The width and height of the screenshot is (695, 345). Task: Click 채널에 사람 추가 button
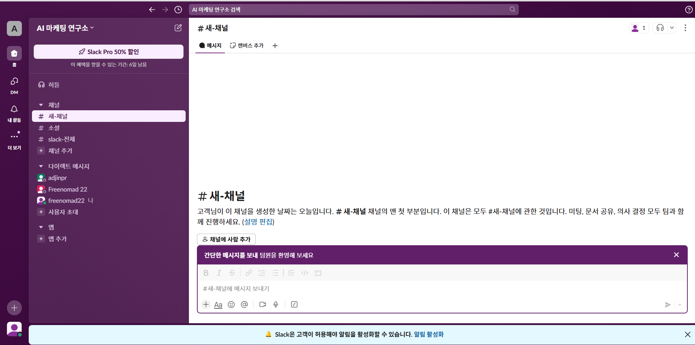pos(226,239)
